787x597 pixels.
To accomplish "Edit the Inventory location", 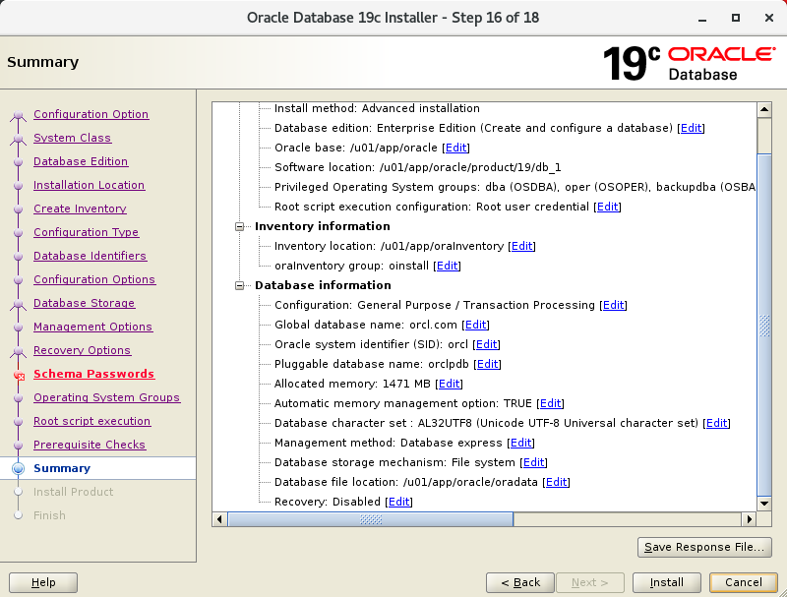I will coord(522,246).
